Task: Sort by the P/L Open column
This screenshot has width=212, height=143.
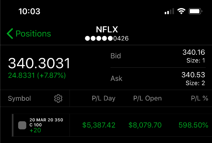Action: (x=147, y=99)
